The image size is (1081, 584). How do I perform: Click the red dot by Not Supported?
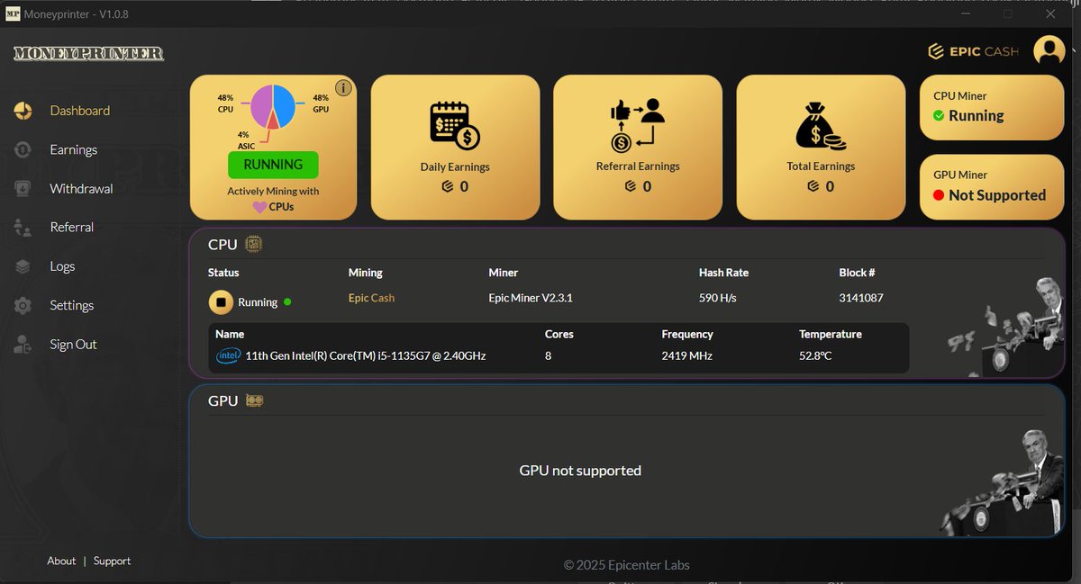pyautogui.click(x=939, y=195)
